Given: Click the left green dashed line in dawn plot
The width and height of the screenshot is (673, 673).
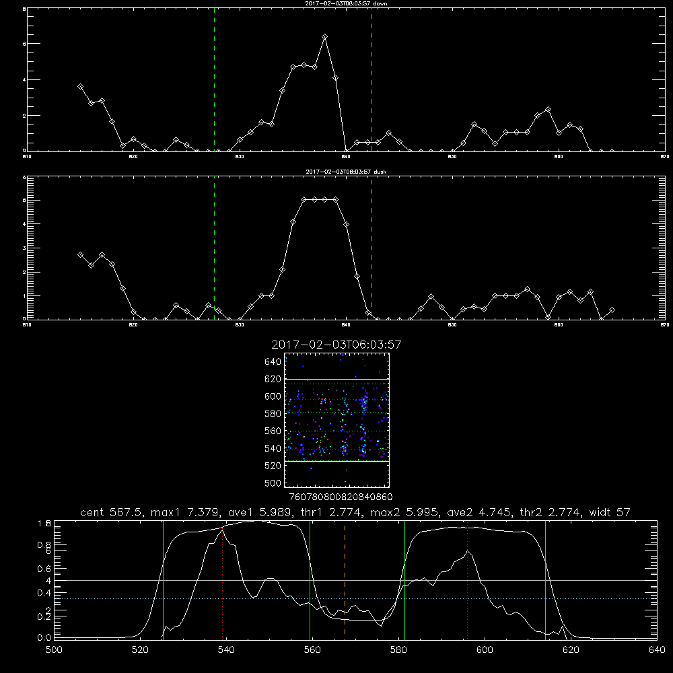Looking at the screenshot, I should coord(214,80).
